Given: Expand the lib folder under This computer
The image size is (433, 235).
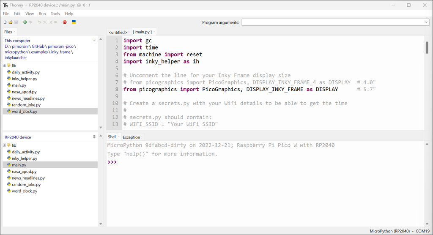Looking at the screenshot, I should pyautogui.click(x=4, y=66).
